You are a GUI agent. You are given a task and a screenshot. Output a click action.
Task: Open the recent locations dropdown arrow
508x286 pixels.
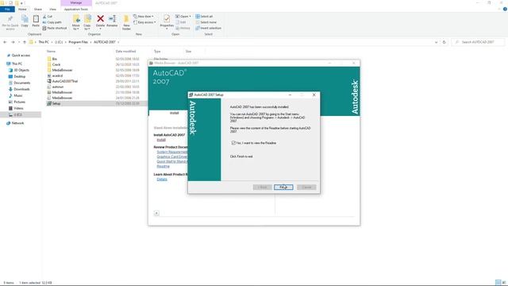(x=19, y=42)
